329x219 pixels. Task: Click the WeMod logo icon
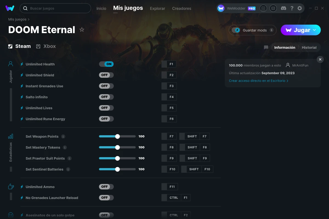(10, 8)
